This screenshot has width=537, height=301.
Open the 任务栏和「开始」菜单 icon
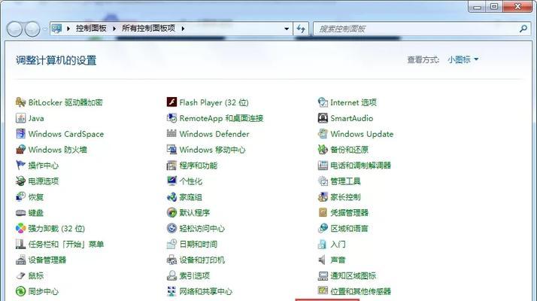pyautogui.click(x=21, y=244)
